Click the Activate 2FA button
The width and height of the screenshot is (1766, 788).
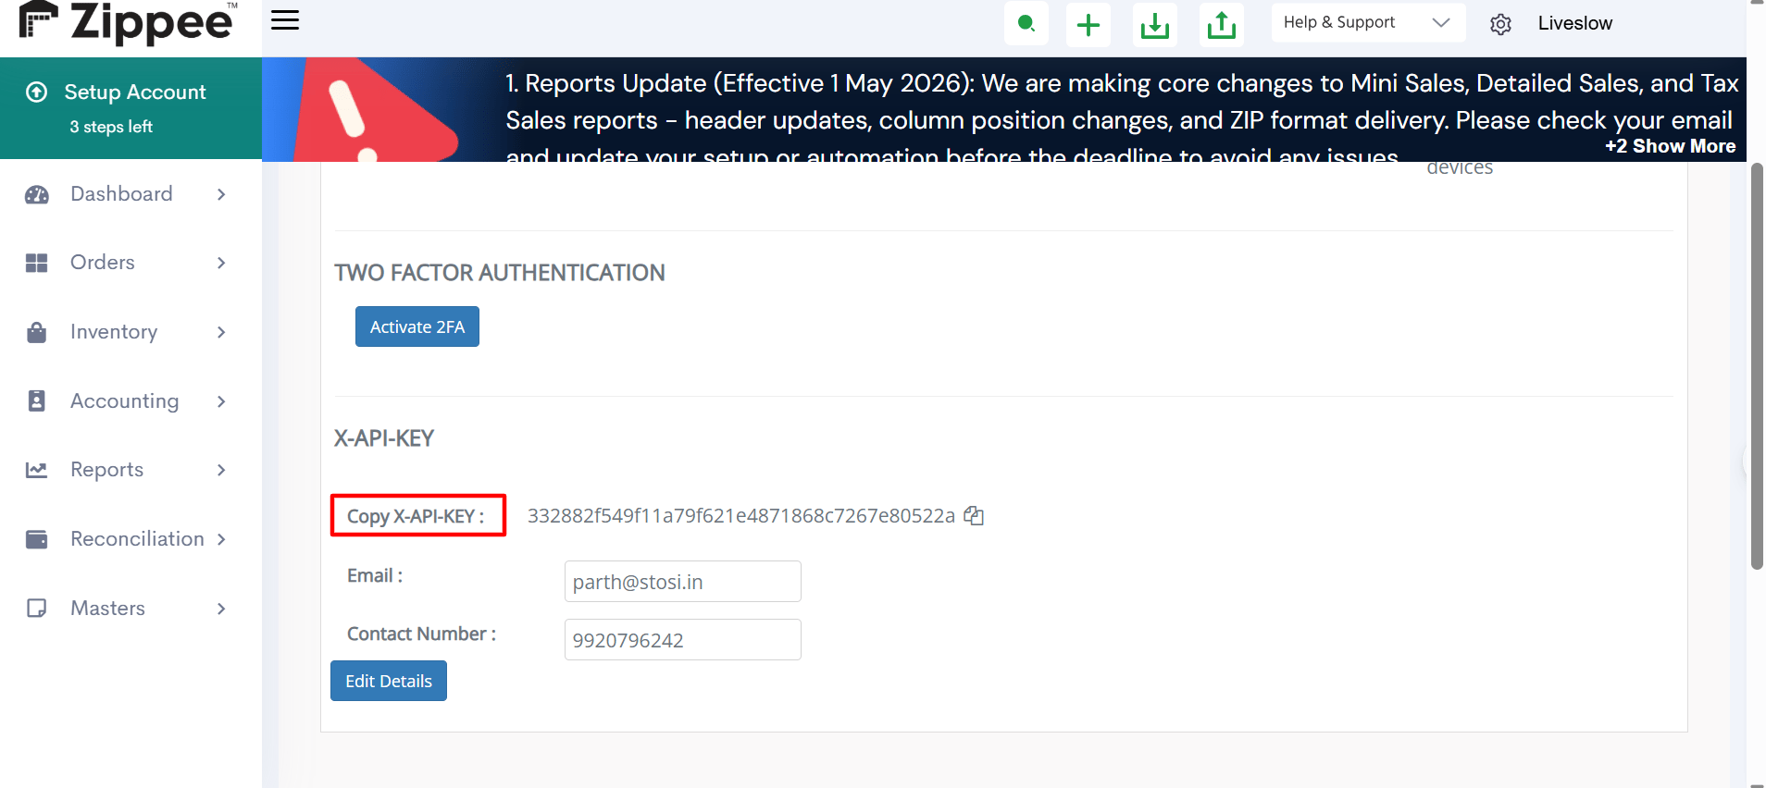click(417, 326)
